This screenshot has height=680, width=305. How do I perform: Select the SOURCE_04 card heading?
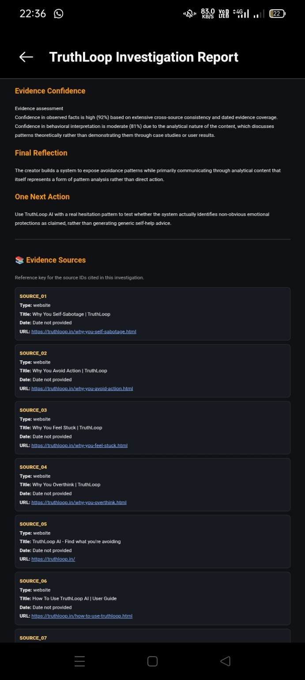point(33,467)
